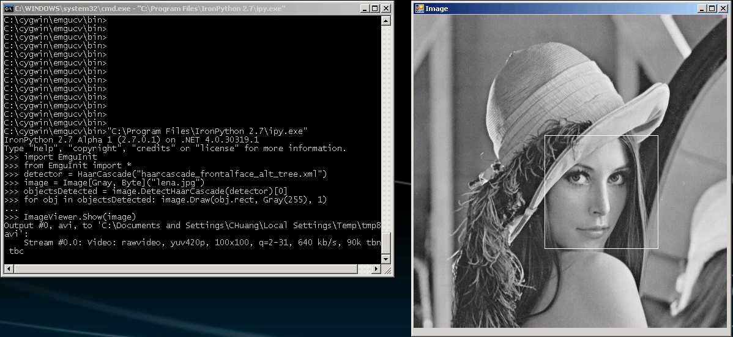Close the Image viewer window
733x337 pixels.
tap(722, 9)
